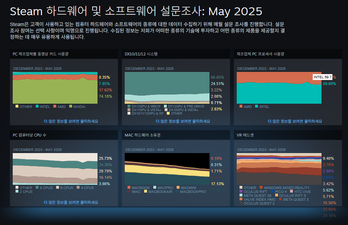This screenshot has height=225, width=348.
Task: Click the OTHER swatch in video card legend
Action: [17, 106]
